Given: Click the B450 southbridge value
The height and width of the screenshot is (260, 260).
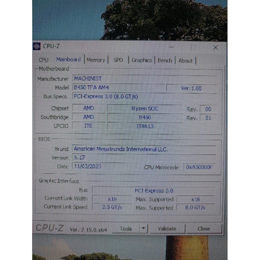Looking at the screenshot, I should [145, 118].
